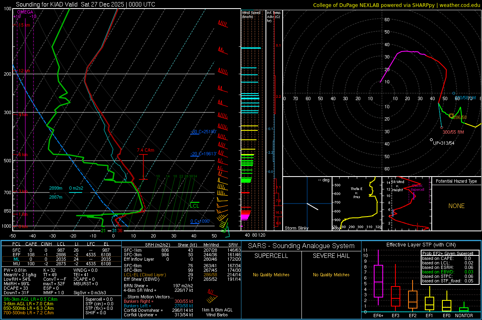Click the LCL-EL (Cloud Layer) row label
482x320 pixels.
145,275
